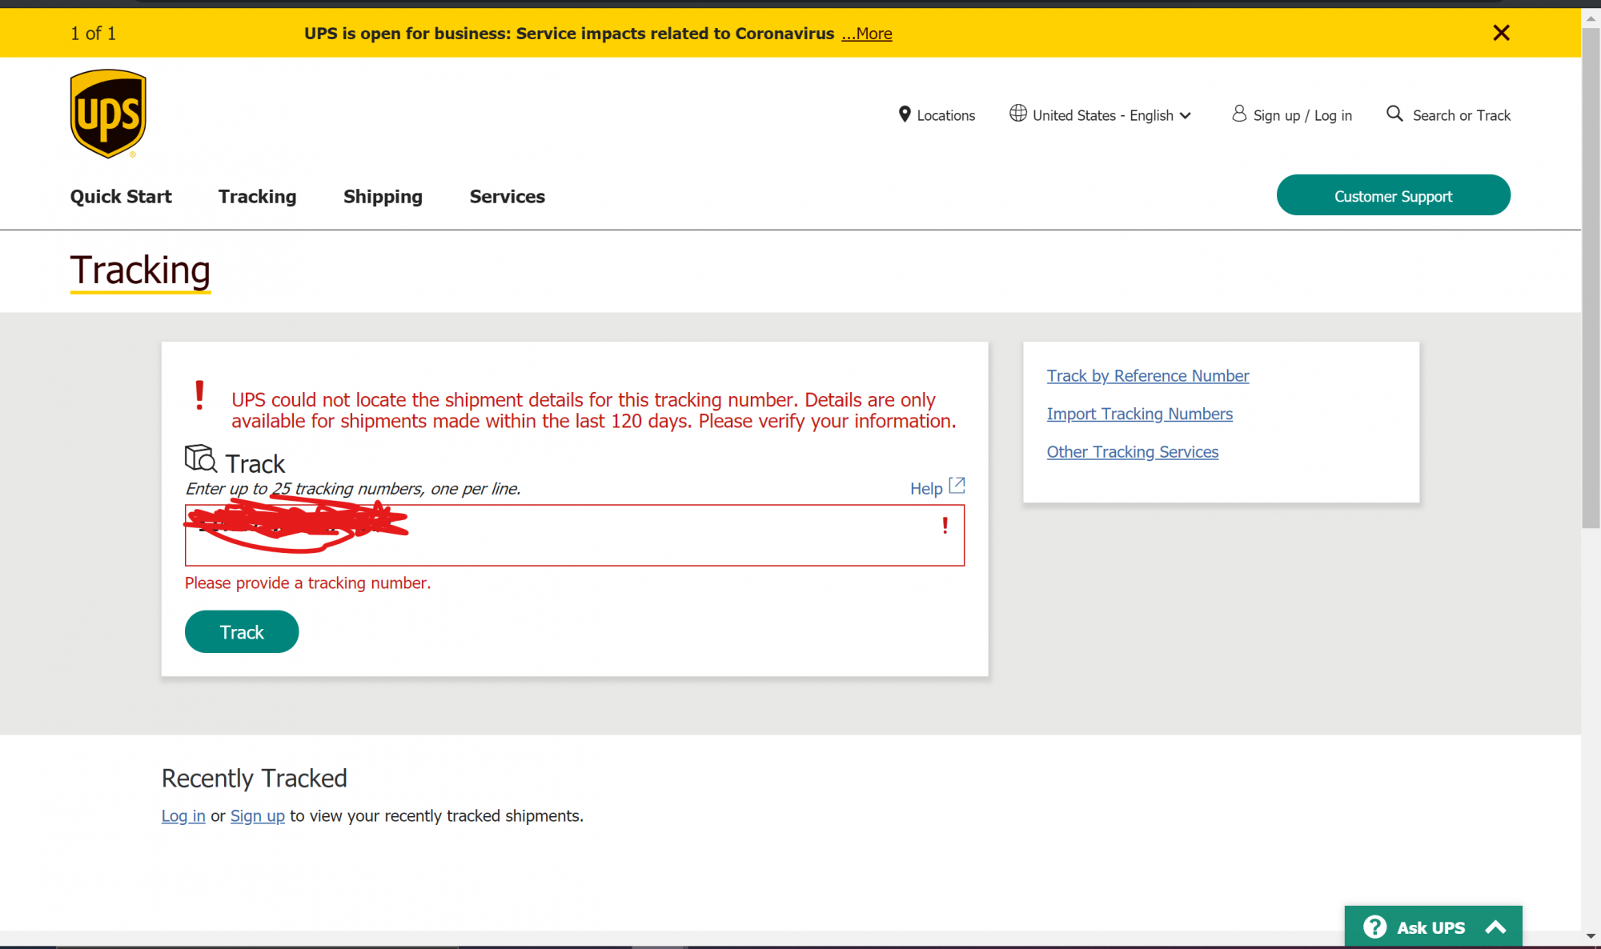Click the Recently Tracked heading

tap(254, 778)
